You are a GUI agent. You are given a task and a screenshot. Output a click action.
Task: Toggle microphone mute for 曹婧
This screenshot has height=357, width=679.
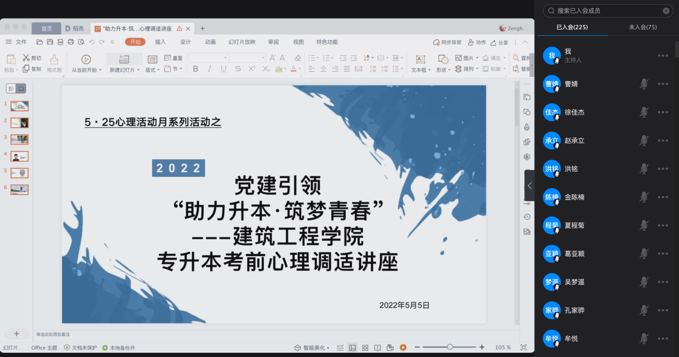[644, 84]
